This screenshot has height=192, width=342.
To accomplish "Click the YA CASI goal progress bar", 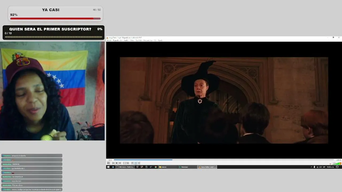I will tap(56, 19).
